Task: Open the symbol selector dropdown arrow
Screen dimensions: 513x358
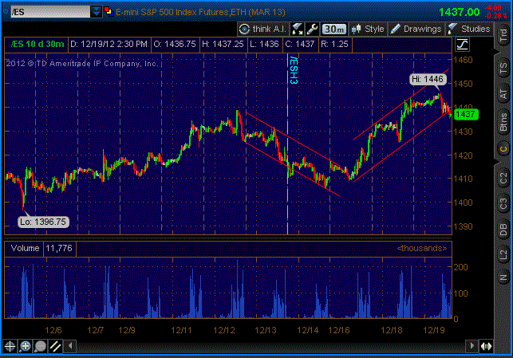Action: 97,12
